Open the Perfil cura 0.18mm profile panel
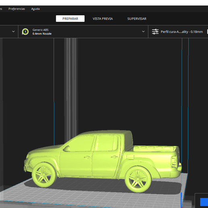The width and height of the screenshot is (208, 208). click(177, 32)
